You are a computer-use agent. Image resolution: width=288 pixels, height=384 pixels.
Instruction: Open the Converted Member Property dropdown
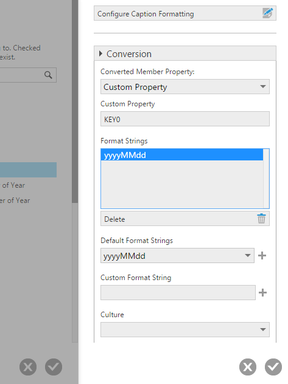click(x=185, y=86)
